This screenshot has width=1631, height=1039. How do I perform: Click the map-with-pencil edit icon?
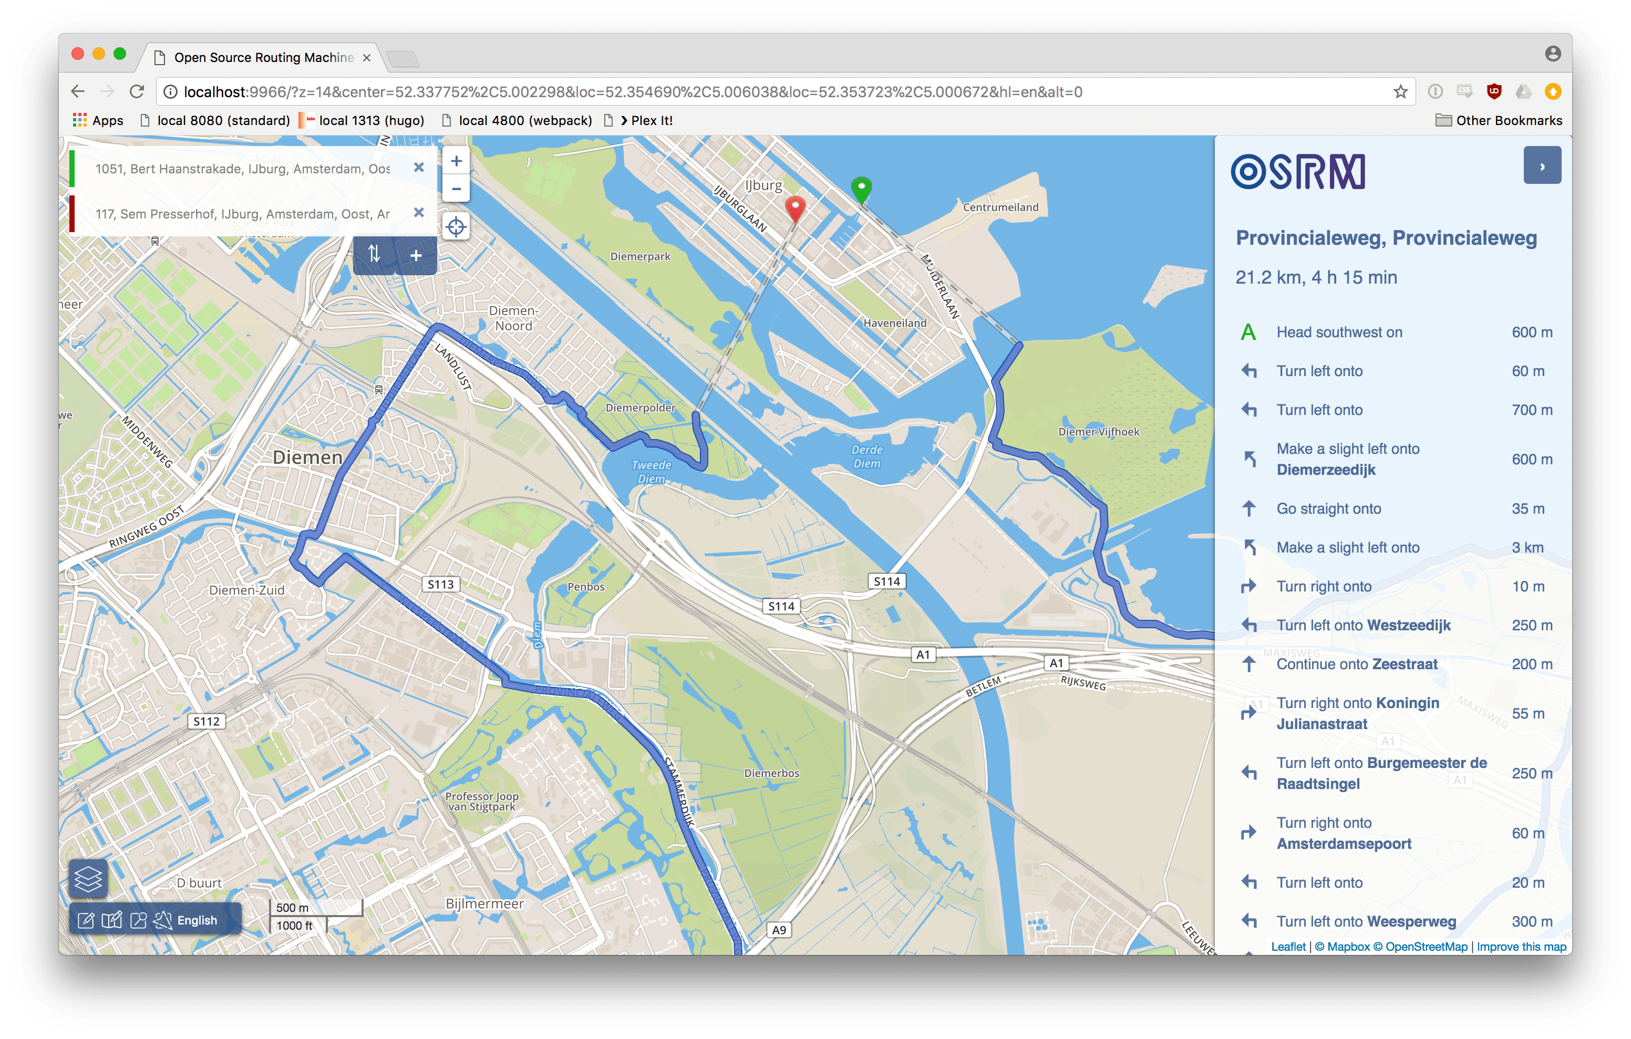coord(112,920)
